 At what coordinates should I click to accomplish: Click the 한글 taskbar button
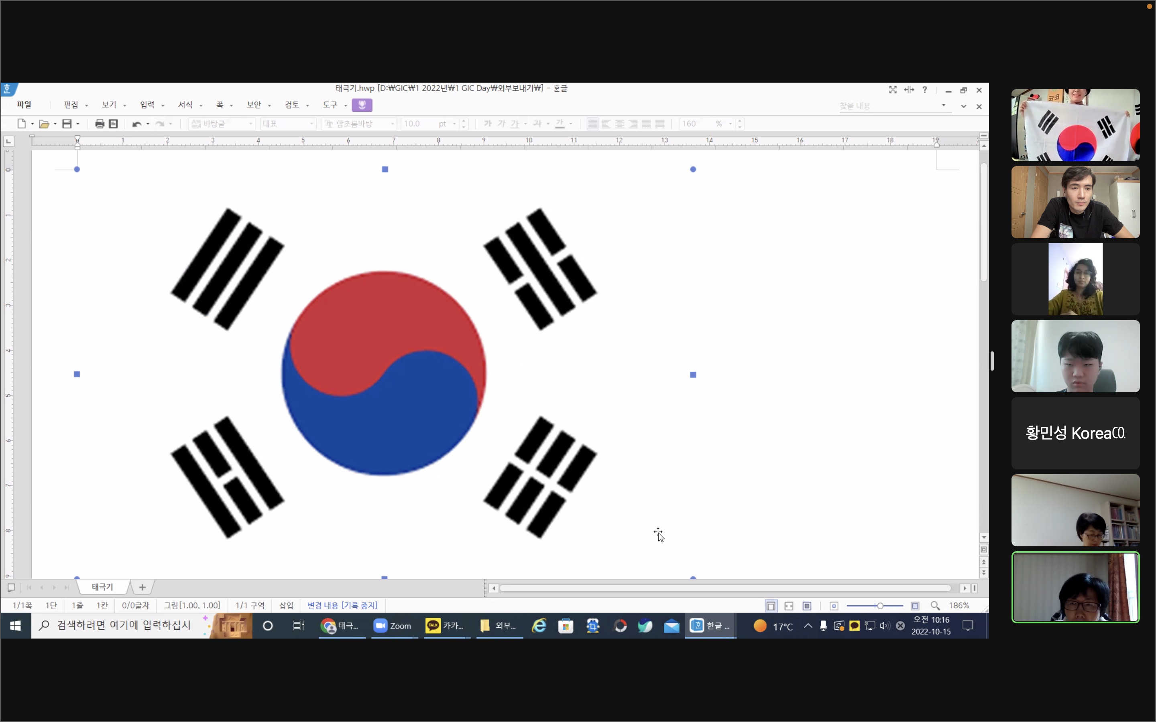click(x=710, y=626)
